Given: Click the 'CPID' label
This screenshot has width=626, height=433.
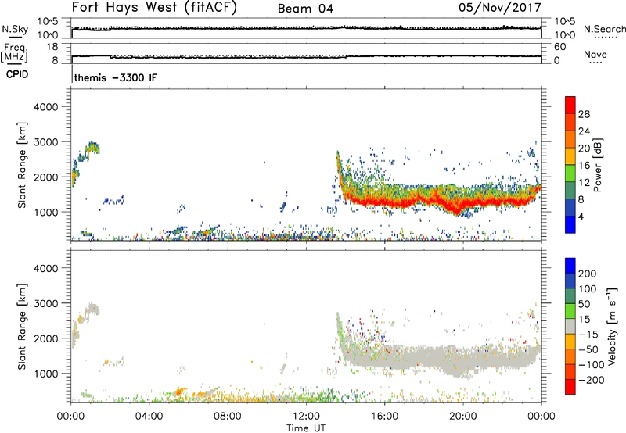Looking at the screenshot, I should [x=17, y=74].
